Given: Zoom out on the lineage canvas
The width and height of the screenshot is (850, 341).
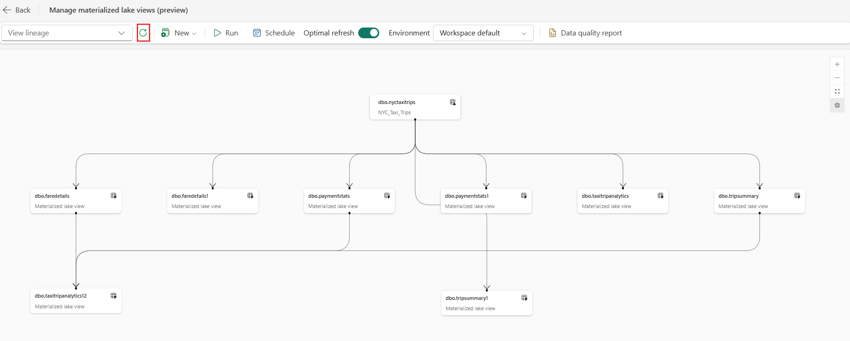Looking at the screenshot, I should 837,78.
